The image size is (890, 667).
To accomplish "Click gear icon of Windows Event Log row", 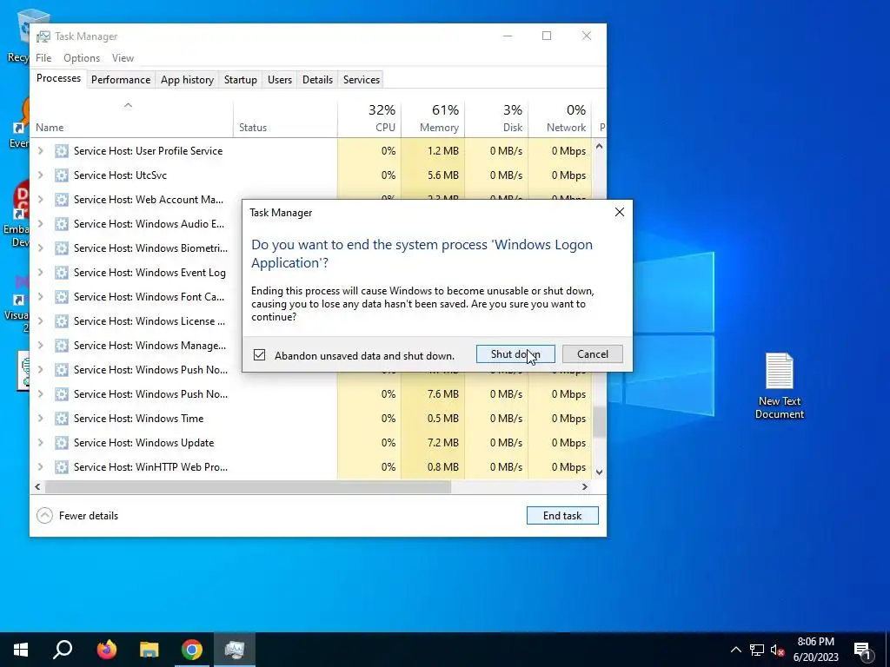I will pos(62,273).
